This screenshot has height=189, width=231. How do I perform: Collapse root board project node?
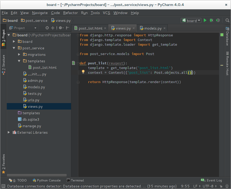tap(9, 35)
